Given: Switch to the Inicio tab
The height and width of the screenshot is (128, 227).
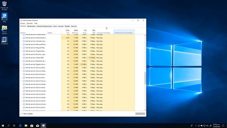Looking at the screenshot, I should (55, 26).
